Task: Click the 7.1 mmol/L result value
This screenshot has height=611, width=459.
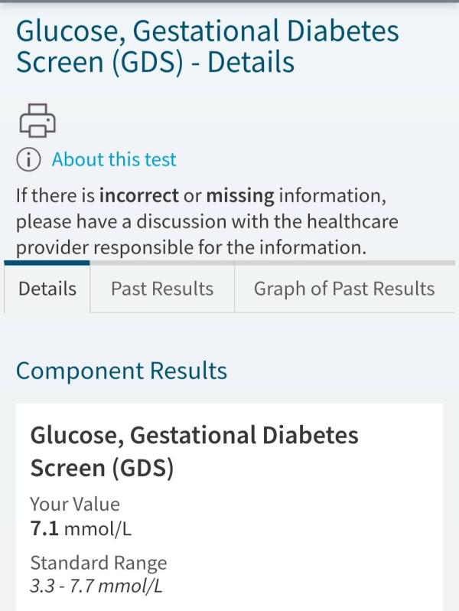Action: coord(81,528)
